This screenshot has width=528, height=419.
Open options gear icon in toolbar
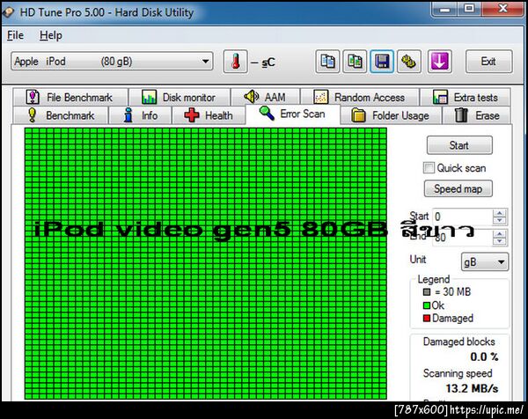point(409,62)
